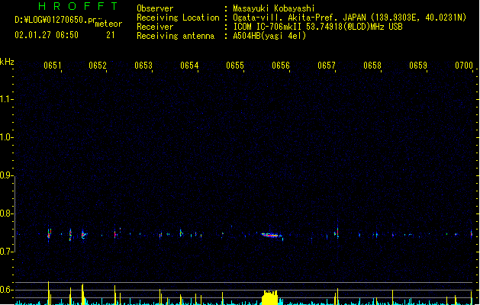Click the 1.0 kHz frequency label
Viewport: 480px width, 305px height.
[6, 137]
